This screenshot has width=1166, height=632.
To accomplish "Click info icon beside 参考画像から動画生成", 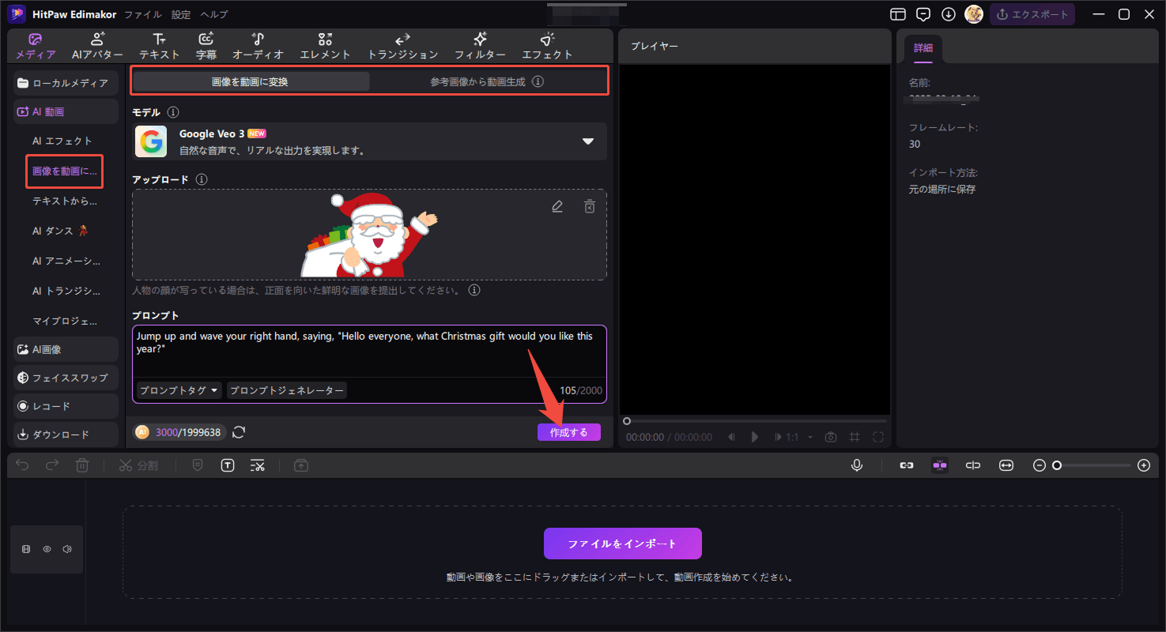I will pyautogui.click(x=538, y=81).
